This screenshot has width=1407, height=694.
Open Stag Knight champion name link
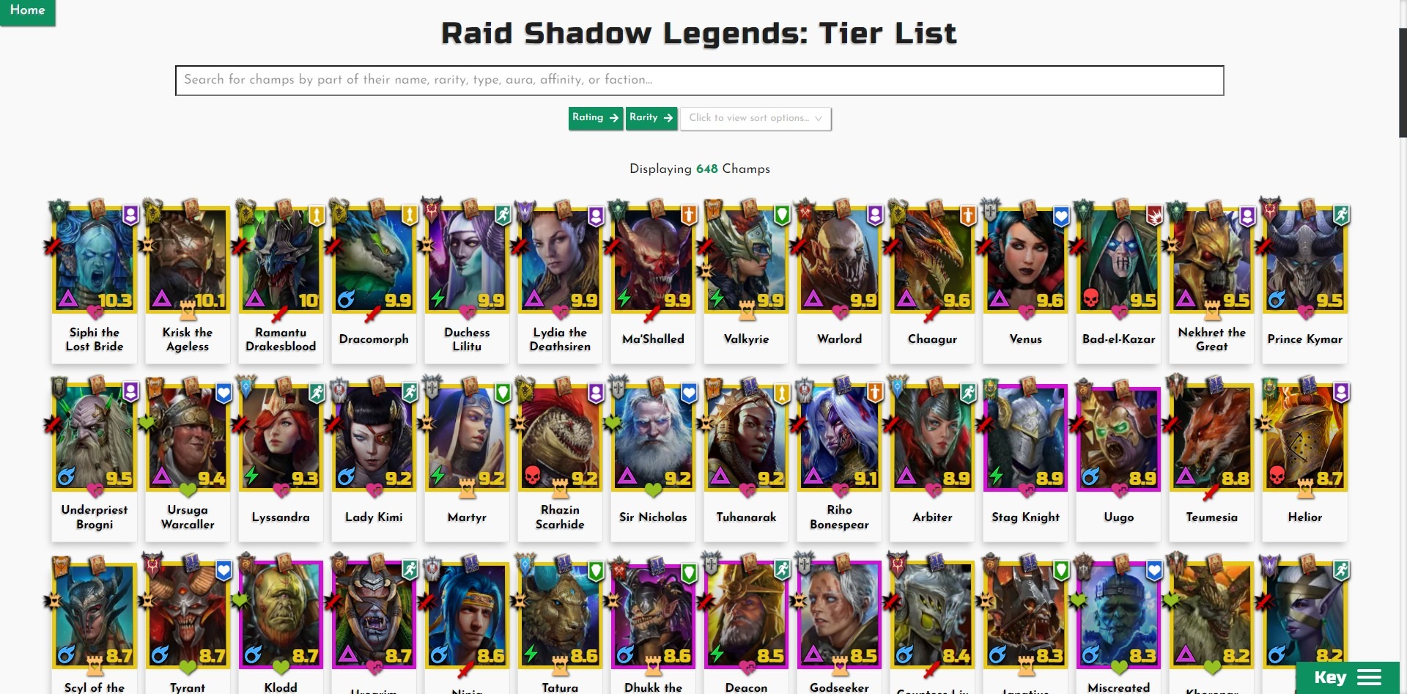click(1025, 517)
